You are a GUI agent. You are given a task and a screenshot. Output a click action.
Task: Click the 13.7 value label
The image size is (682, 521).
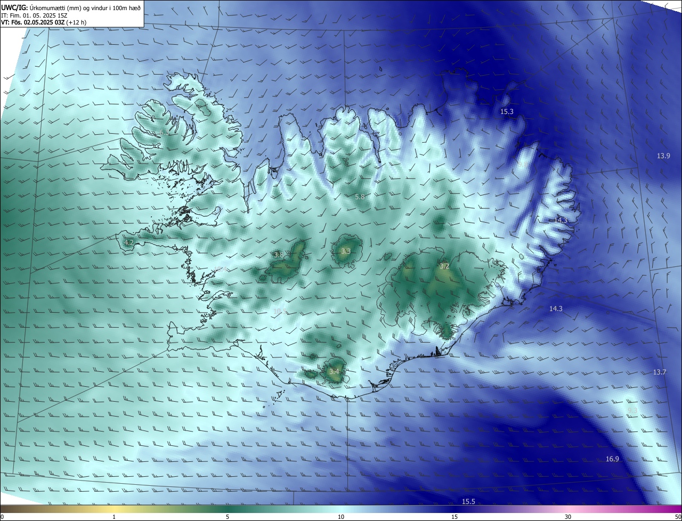coord(660,372)
